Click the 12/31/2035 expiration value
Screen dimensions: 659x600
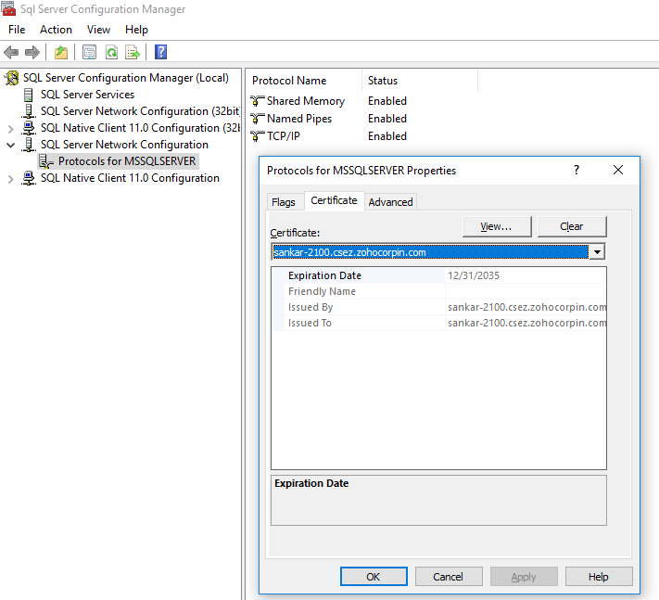pyautogui.click(x=474, y=275)
